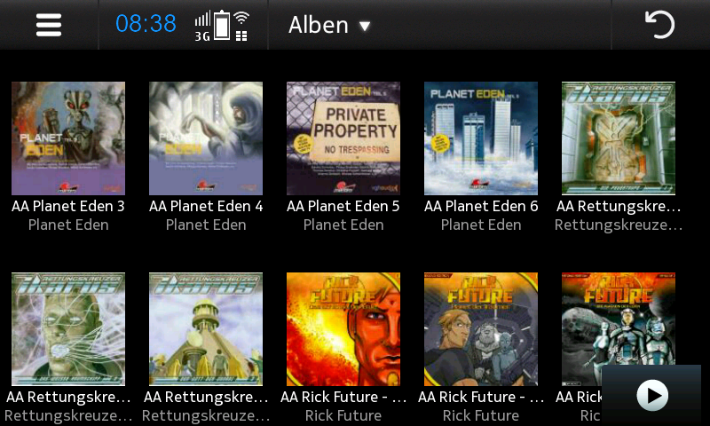The image size is (710, 426).
Task: Open AA Planet Eden 6 skyscraper cover
Action: click(481, 138)
